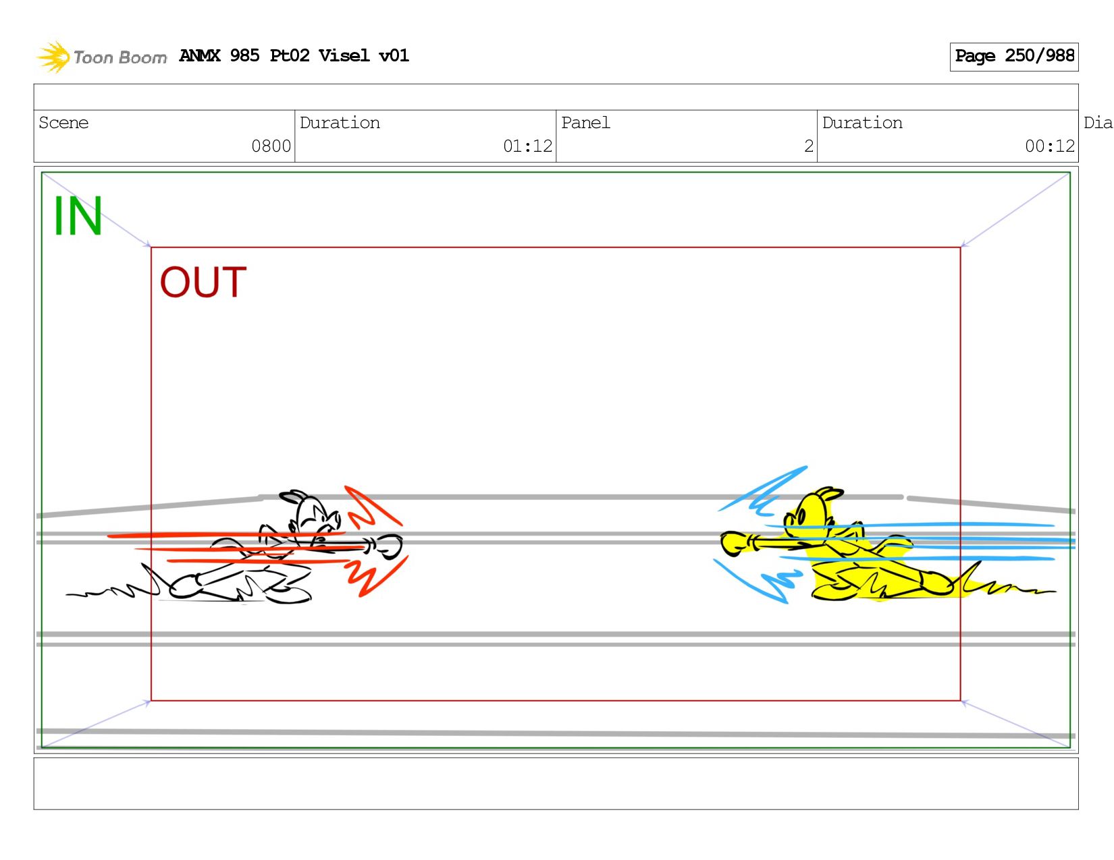Screen dimensions: 1114x860
Task: Click scene number '0800'
Action: coord(271,146)
